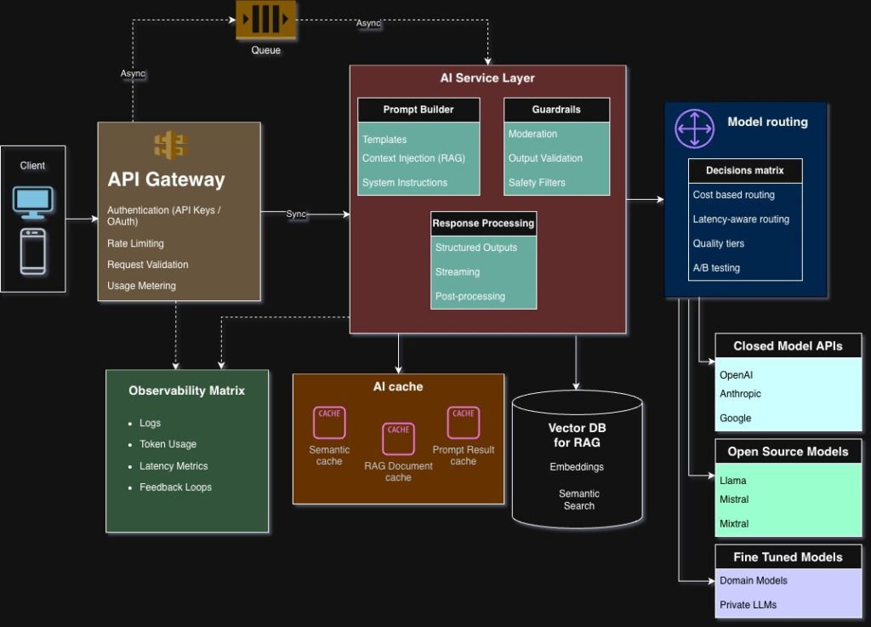The width and height of the screenshot is (871, 627).
Task: Click the Observability Matrix green box title
Action: (186, 390)
